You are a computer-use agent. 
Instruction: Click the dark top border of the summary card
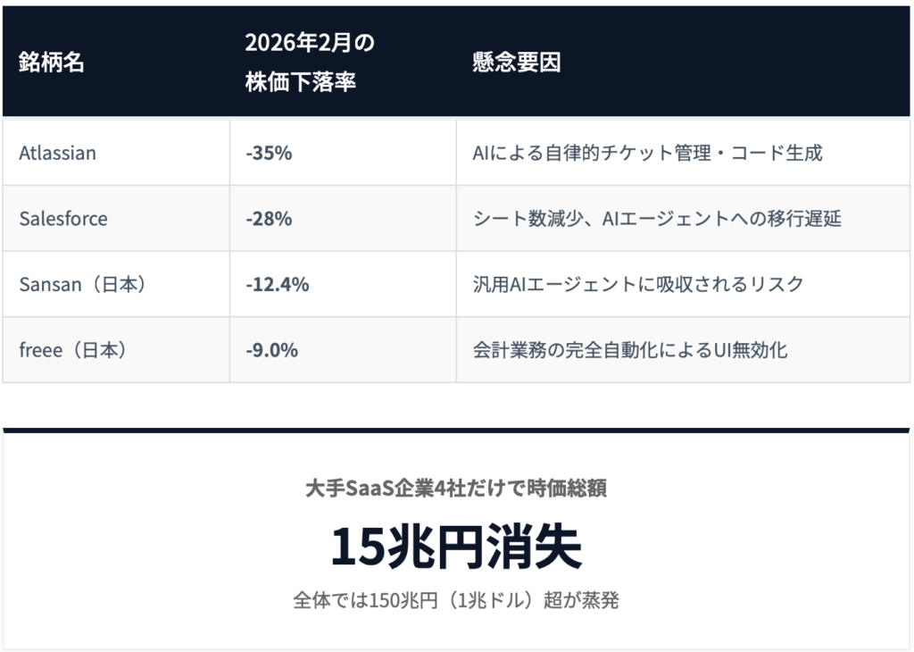point(456,430)
